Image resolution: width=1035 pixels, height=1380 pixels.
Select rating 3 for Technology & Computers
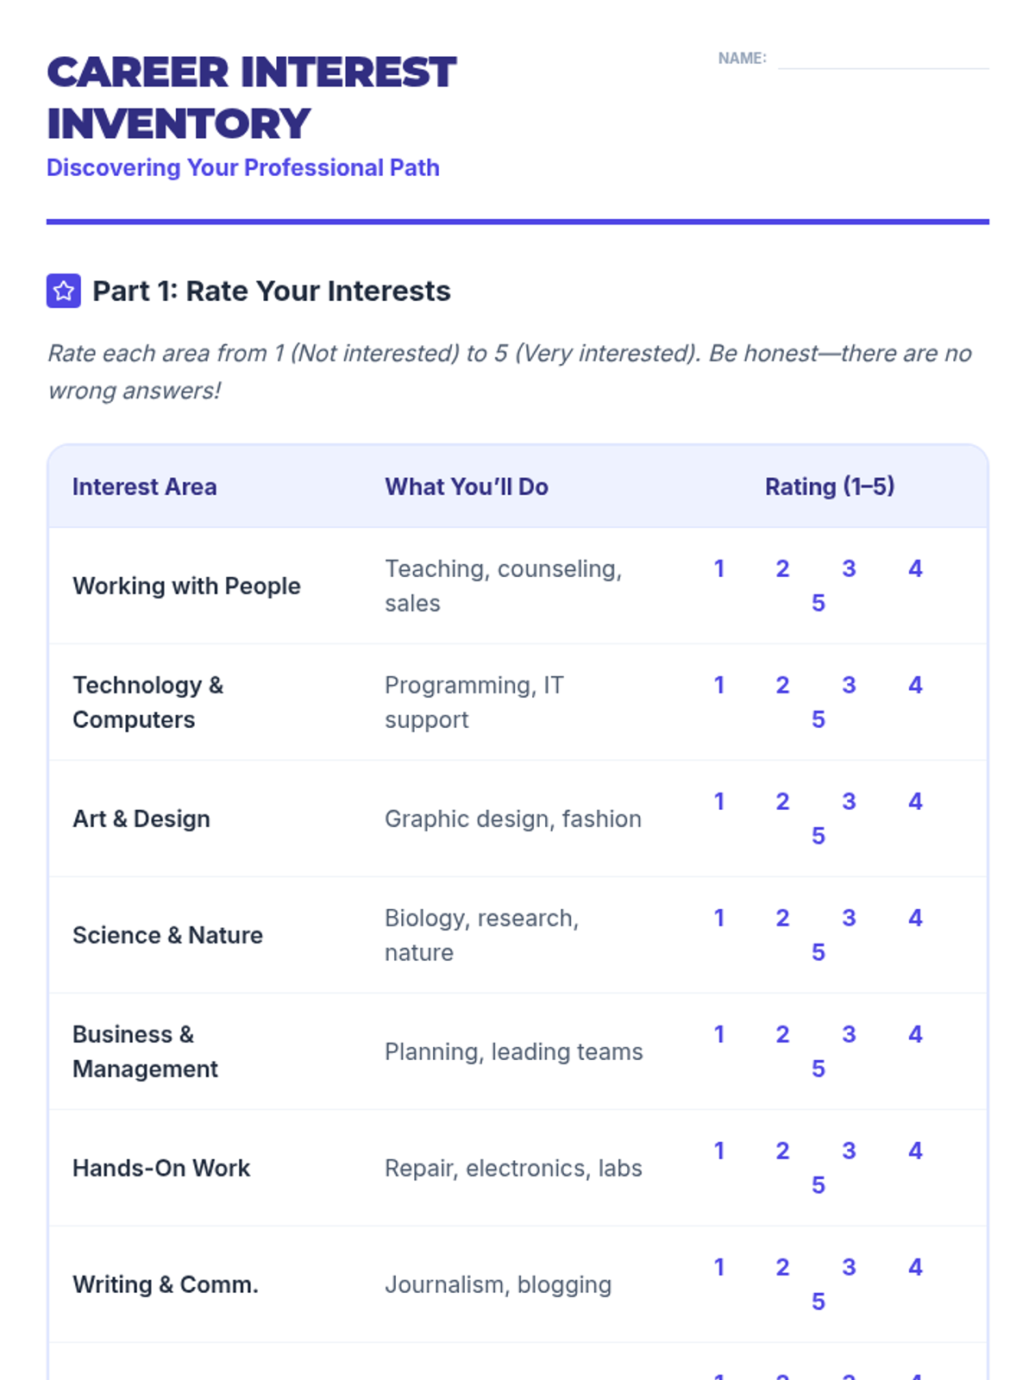[x=849, y=685]
